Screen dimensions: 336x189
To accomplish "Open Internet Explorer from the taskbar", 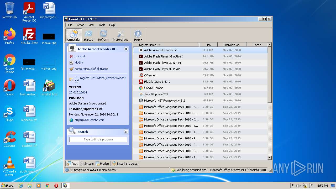I will pyautogui.click(x=21, y=186).
